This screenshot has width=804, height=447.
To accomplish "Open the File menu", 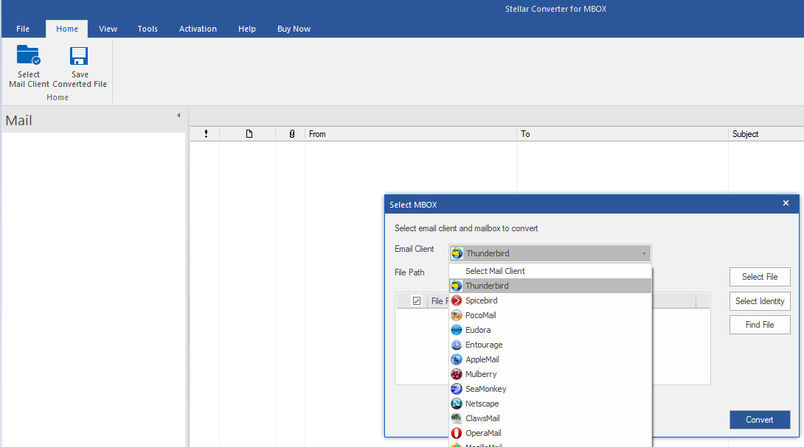I will 23,29.
